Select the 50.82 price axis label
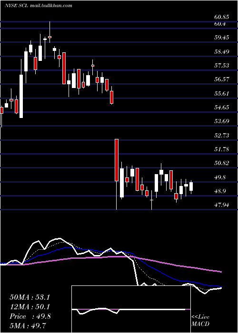Viewport: 238px width, 333px height. click(x=222, y=163)
